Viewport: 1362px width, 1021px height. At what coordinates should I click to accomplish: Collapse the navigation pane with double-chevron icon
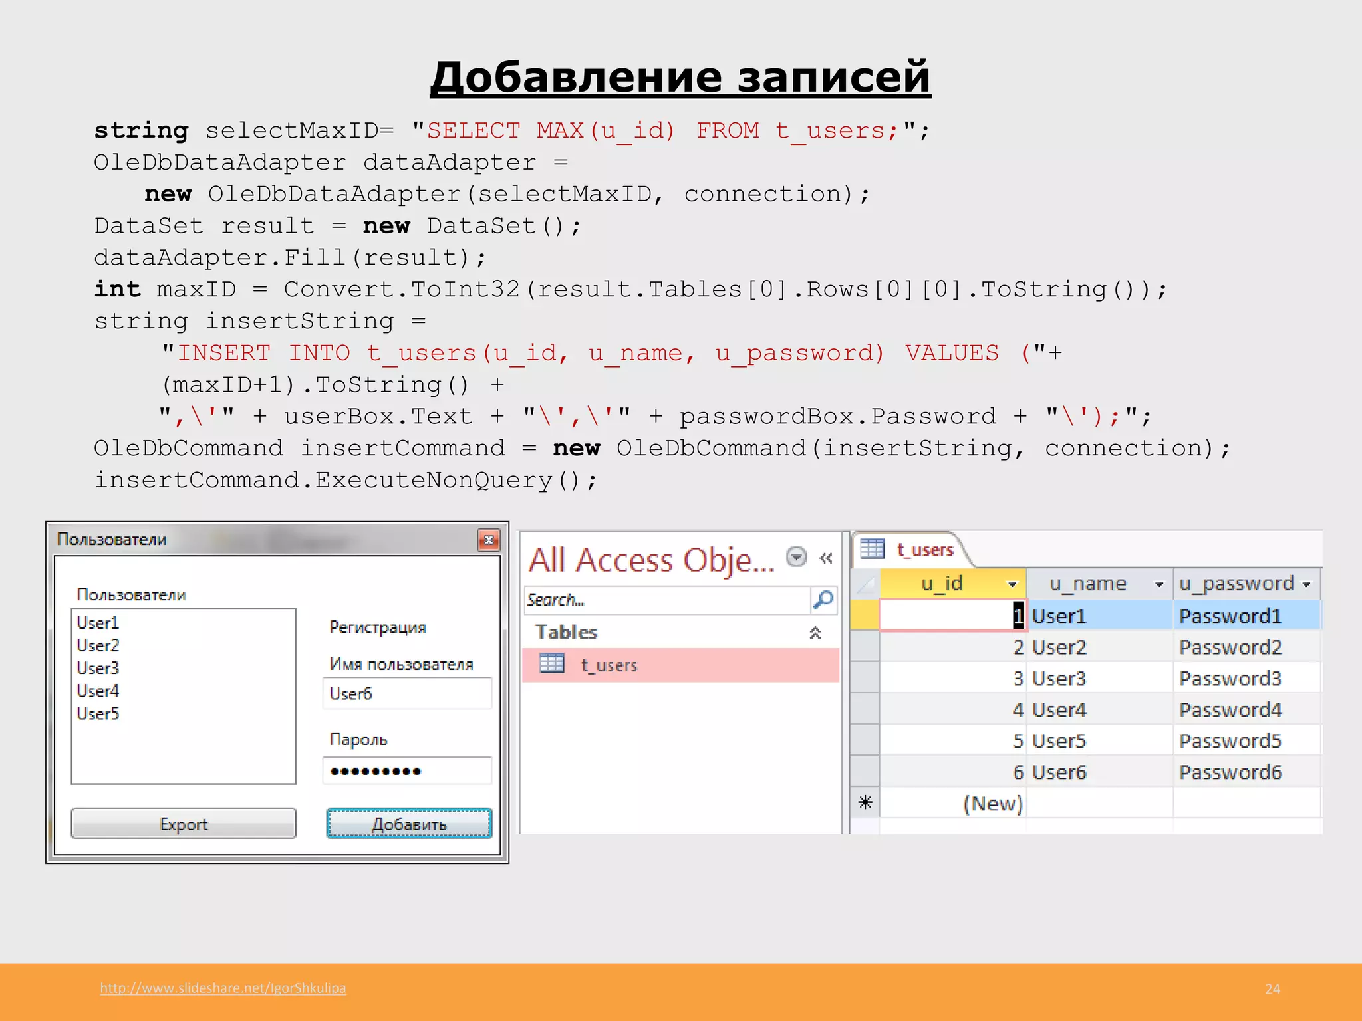click(826, 558)
